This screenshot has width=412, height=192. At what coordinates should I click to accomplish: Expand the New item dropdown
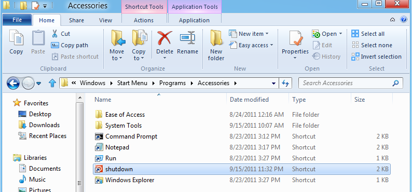pyautogui.click(x=267, y=34)
